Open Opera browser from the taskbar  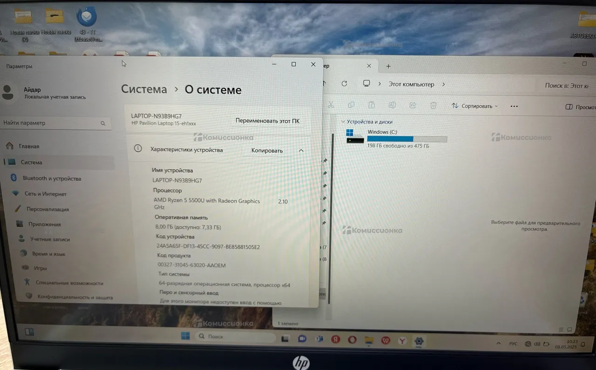click(x=352, y=340)
